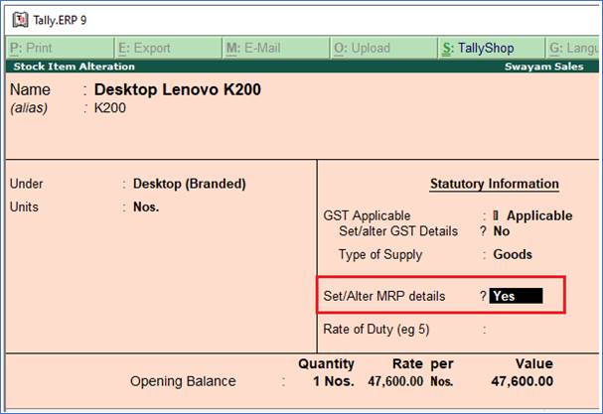
Task: Click the Opening Balance label
Action: point(183,381)
